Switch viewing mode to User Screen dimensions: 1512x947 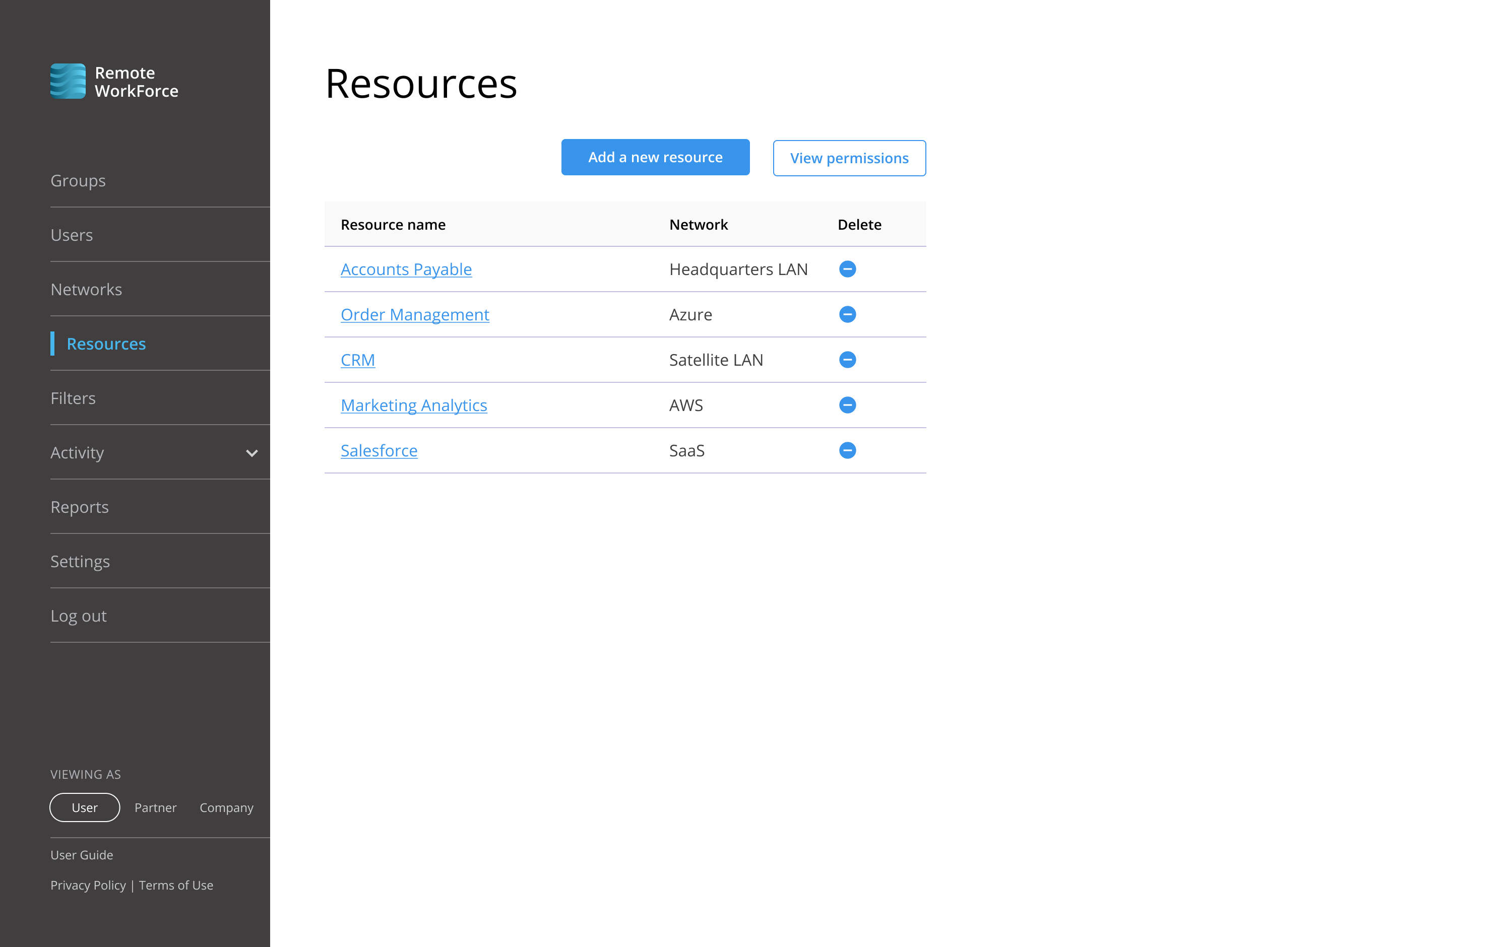(85, 807)
